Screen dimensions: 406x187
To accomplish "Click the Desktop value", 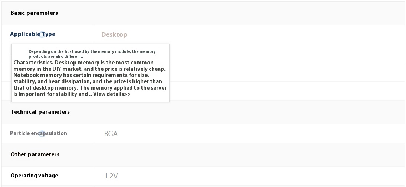I will (114, 34).
